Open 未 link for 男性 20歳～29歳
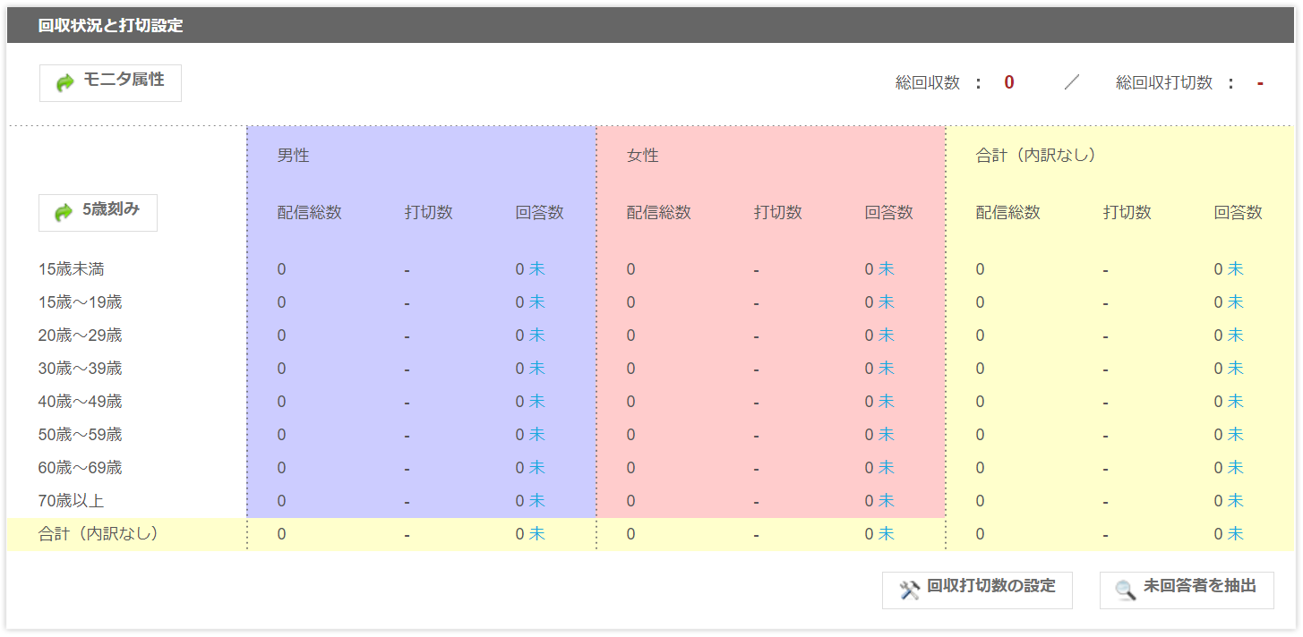Image resolution: width=1303 pixels, height=637 pixels. tap(536, 335)
